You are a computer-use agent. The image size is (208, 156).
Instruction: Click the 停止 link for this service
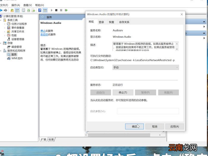pos(43,31)
